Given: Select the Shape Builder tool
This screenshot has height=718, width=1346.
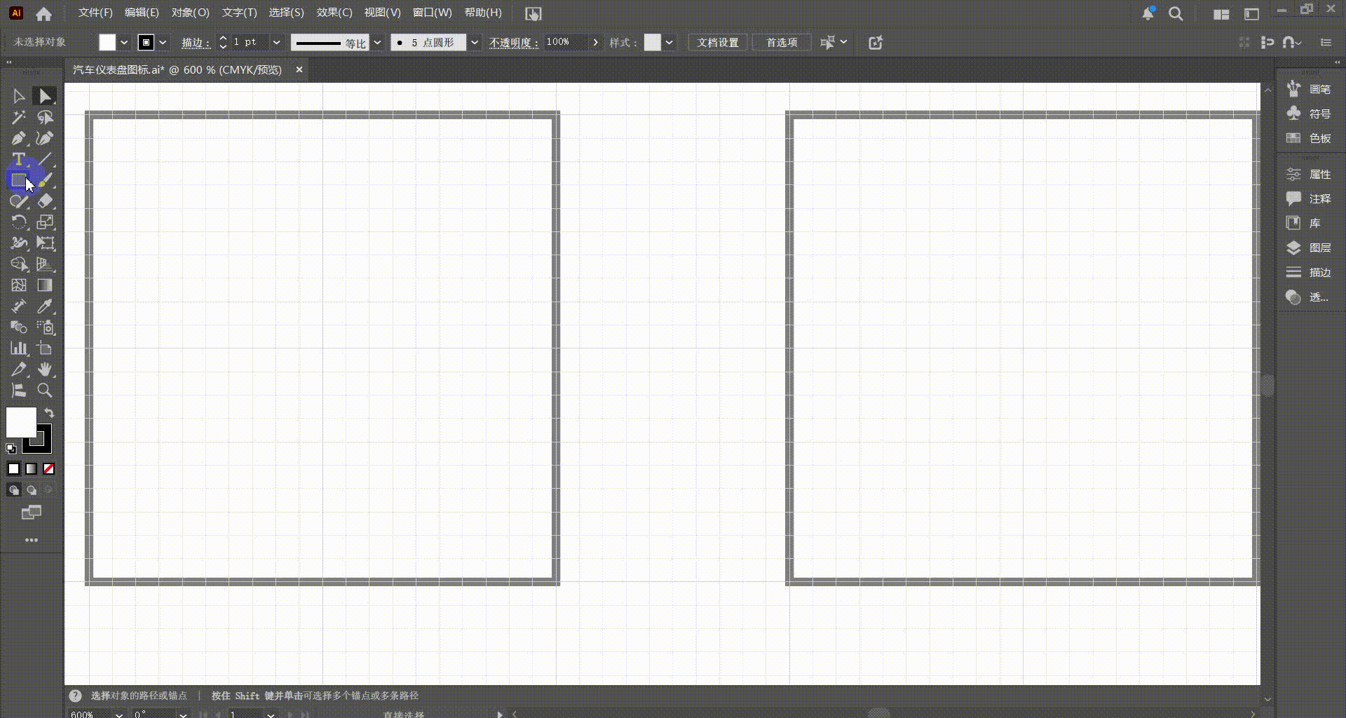Looking at the screenshot, I should tap(19, 264).
